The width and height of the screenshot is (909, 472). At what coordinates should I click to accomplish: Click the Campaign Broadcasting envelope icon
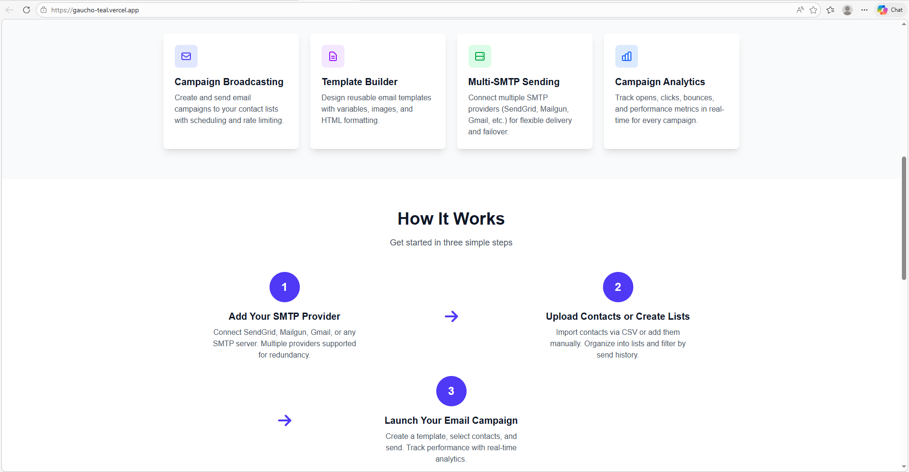point(186,56)
